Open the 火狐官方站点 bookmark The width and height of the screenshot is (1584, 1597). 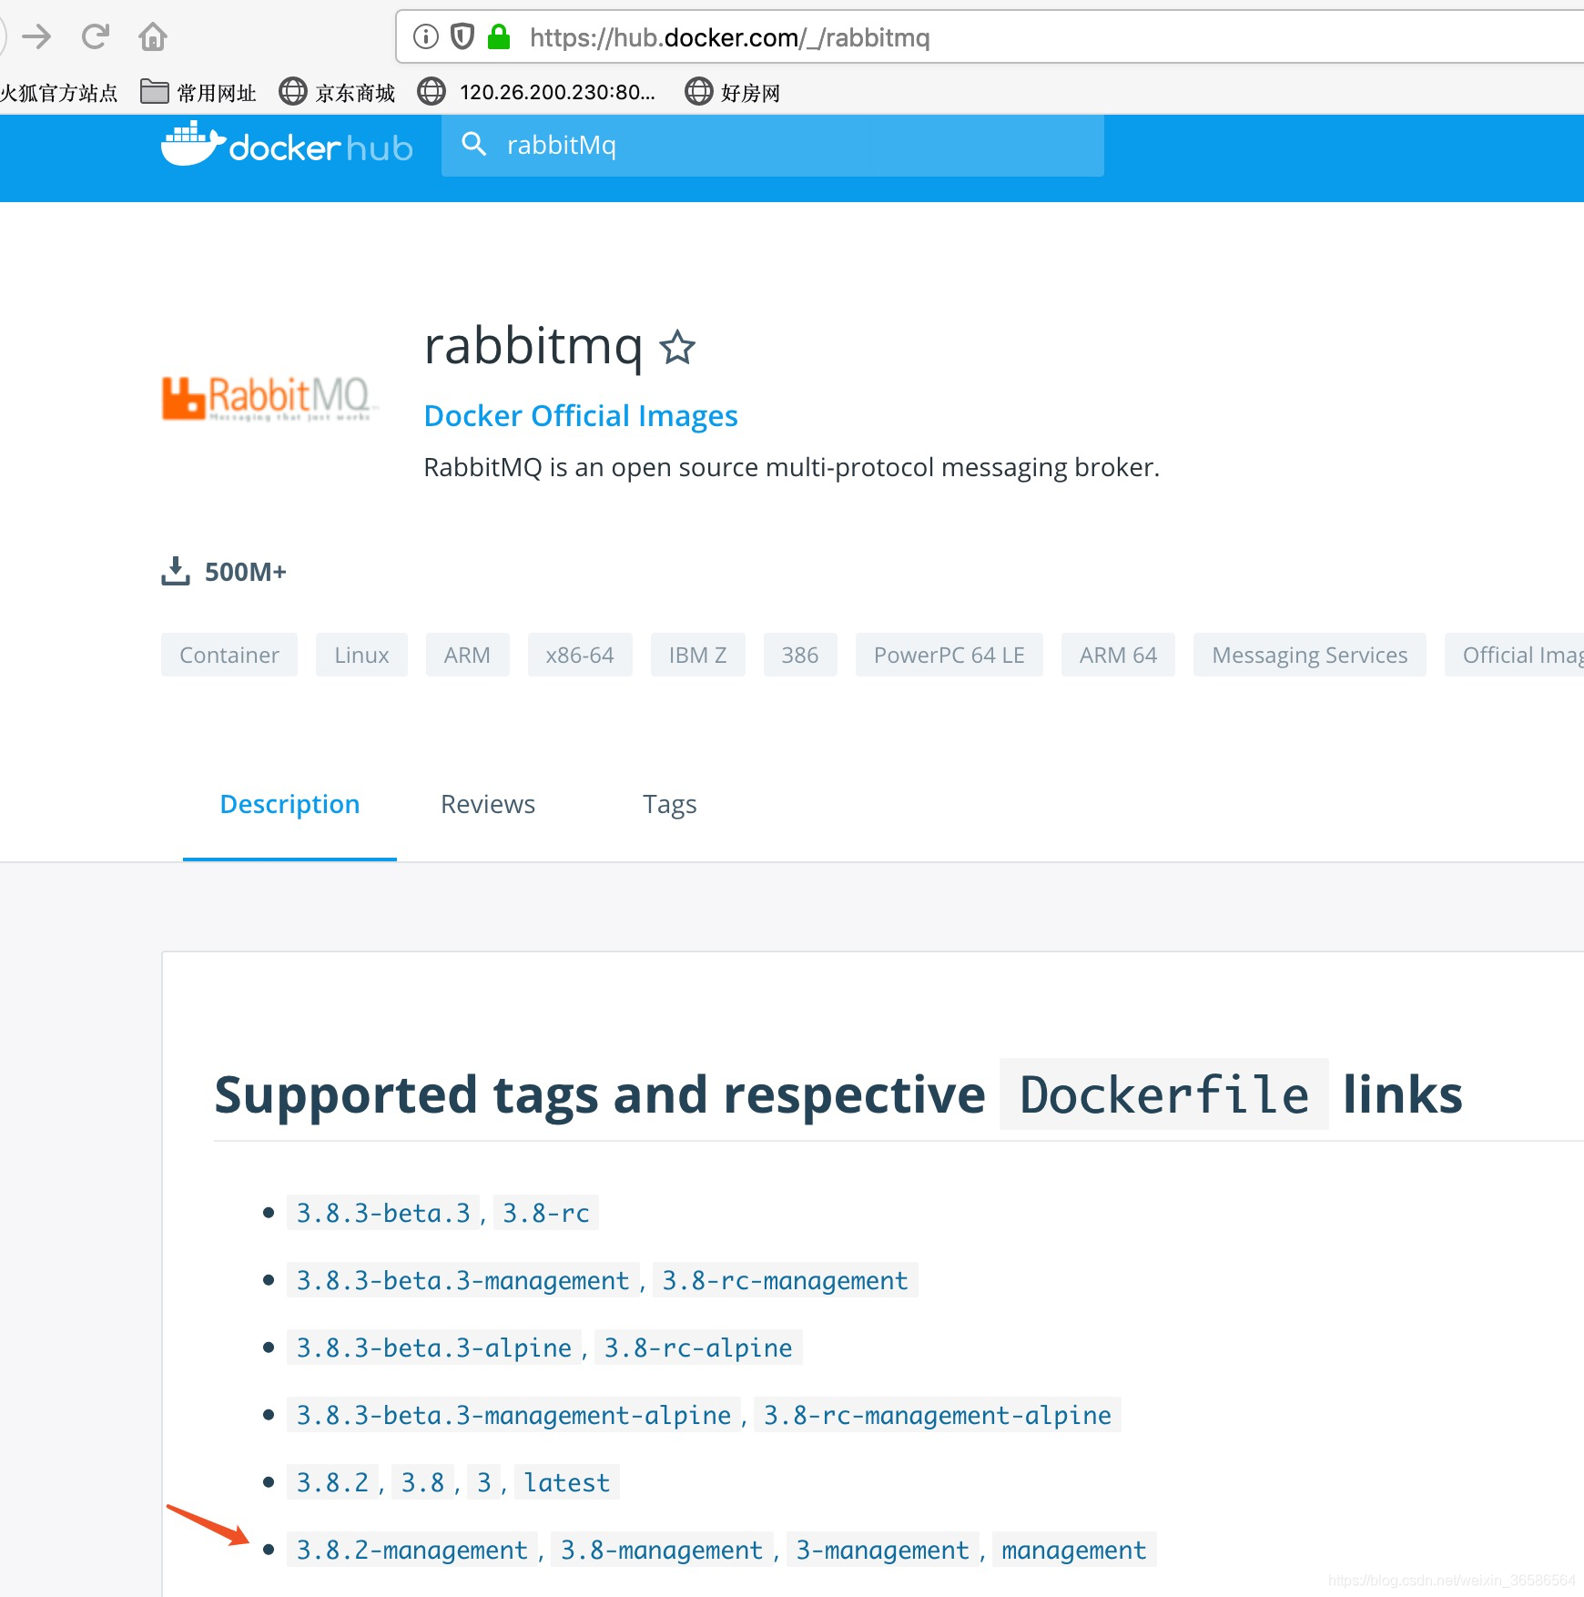59,93
